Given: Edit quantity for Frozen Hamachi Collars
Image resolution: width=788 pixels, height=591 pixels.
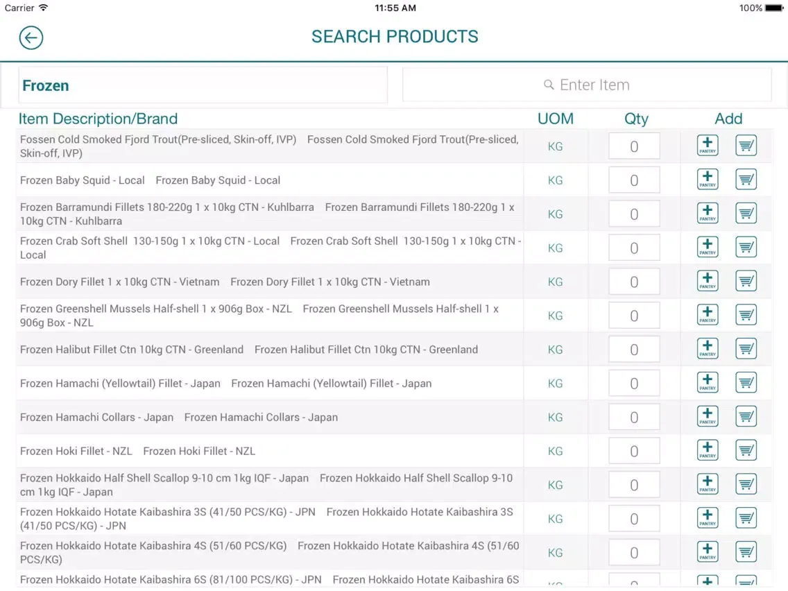Looking at the screenshot, I should tap(634, 417).
